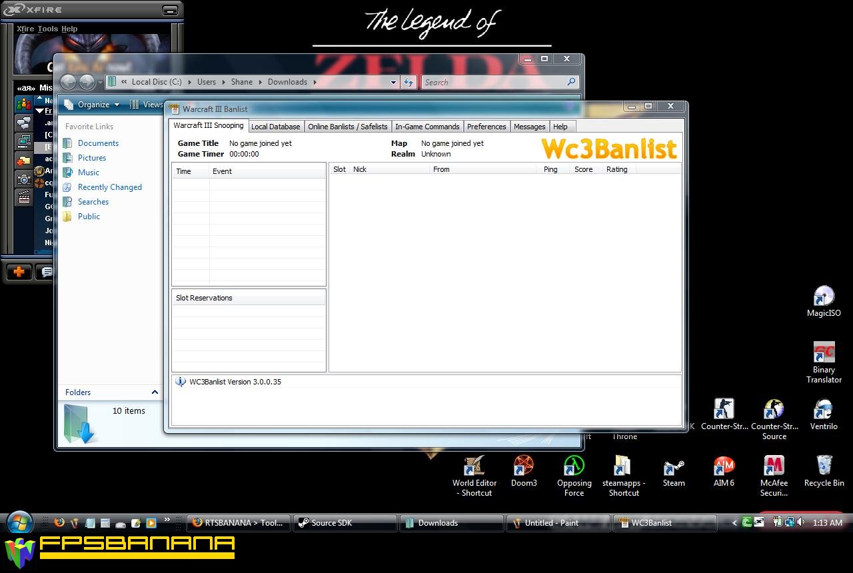Open the Help tab in WC3Banlist

[x=560, y=127]
